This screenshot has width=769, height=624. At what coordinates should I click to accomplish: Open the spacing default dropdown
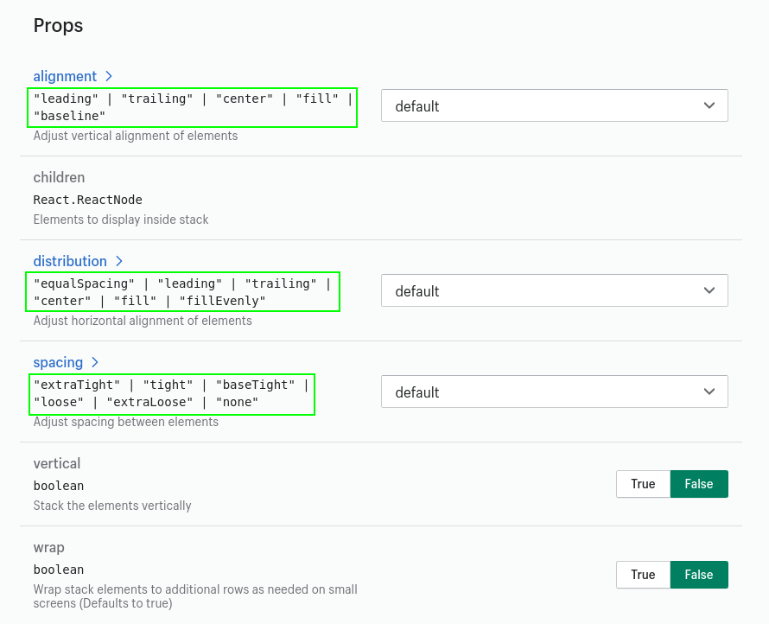click(554, 392)
